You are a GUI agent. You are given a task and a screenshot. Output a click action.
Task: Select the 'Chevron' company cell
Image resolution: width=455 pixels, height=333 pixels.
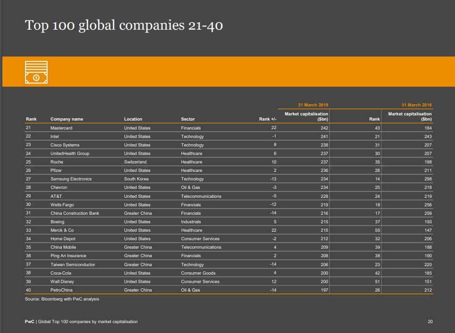(x=59, y=187)
